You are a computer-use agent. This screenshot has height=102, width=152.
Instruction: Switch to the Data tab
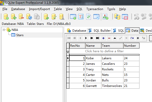point(132,31)
